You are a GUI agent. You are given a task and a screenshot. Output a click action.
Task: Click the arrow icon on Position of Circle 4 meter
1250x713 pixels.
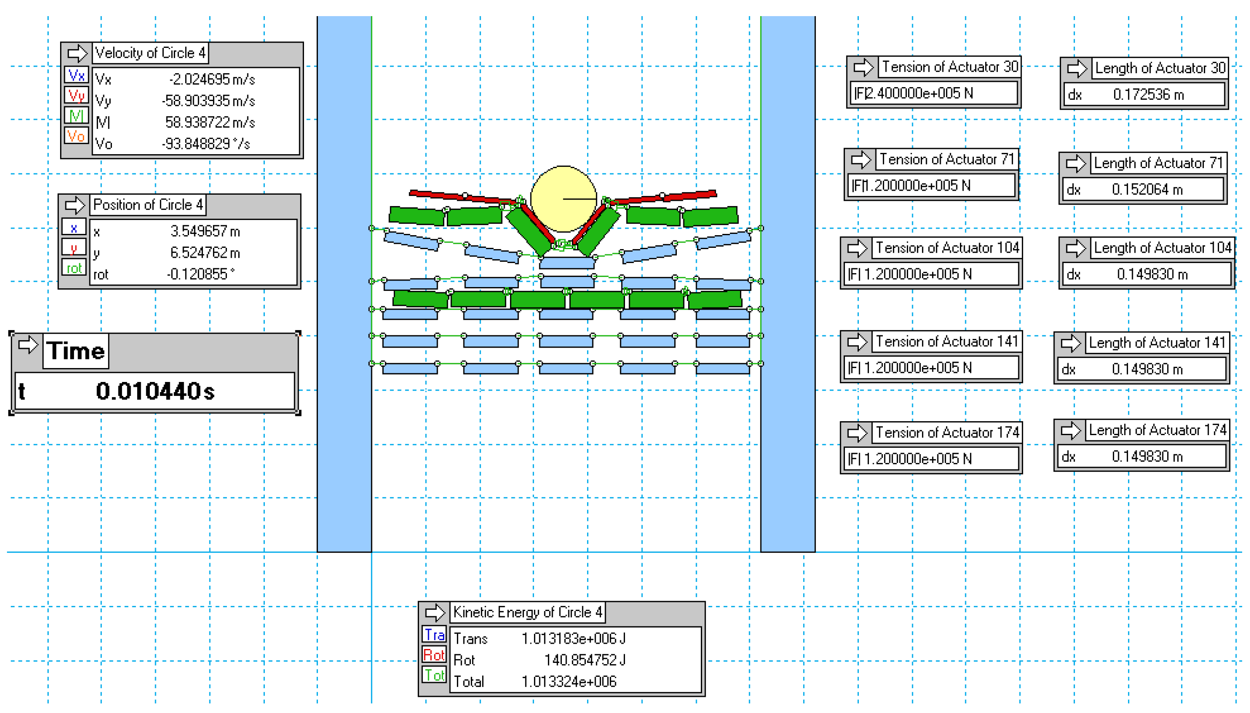pos(74,205)
